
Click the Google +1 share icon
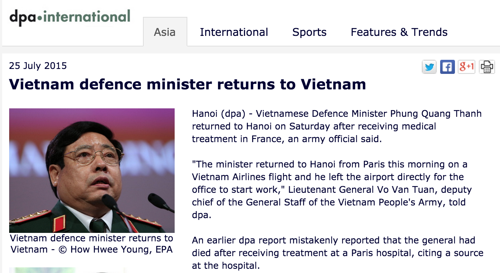point(467,67)
